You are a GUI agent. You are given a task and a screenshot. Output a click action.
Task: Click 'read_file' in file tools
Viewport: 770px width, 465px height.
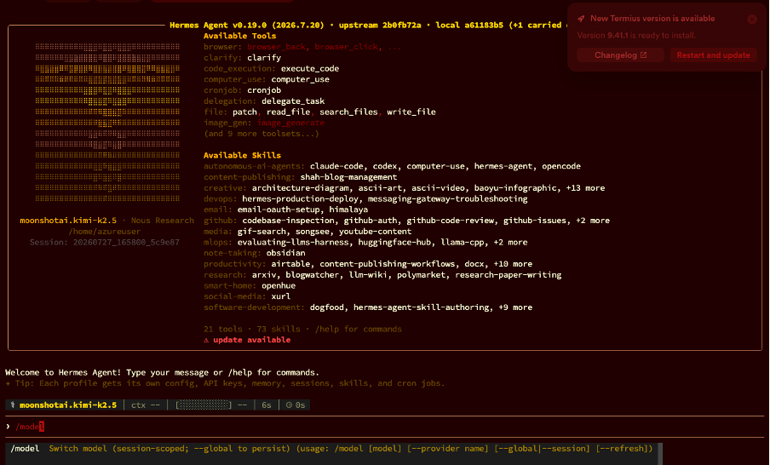coord(288,112)
